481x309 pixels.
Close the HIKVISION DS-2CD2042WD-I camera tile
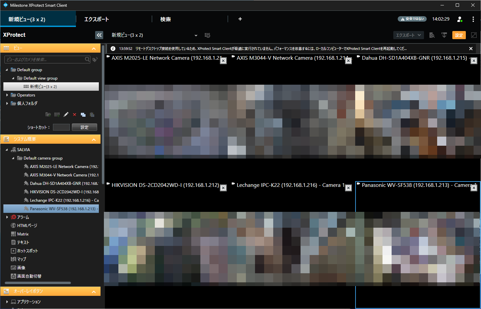pos(223,188)
